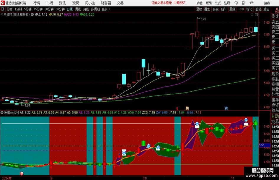Viewport: 279px width, 180px height.
Task: Expand the round arrow next to 中再资环(日线 前复权)
Action: (x=32, y=14)
